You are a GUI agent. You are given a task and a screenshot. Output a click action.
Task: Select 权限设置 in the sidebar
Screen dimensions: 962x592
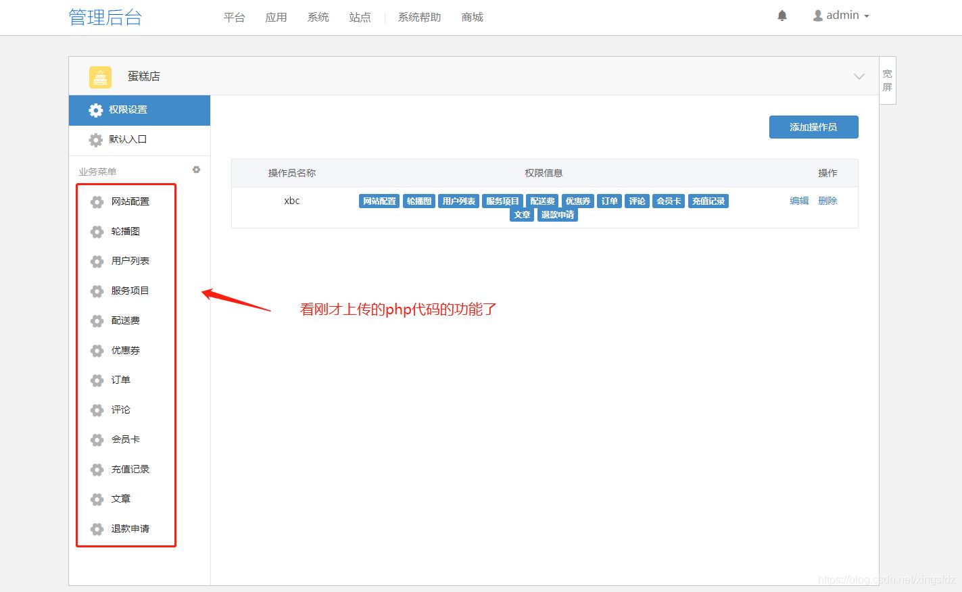128,110
